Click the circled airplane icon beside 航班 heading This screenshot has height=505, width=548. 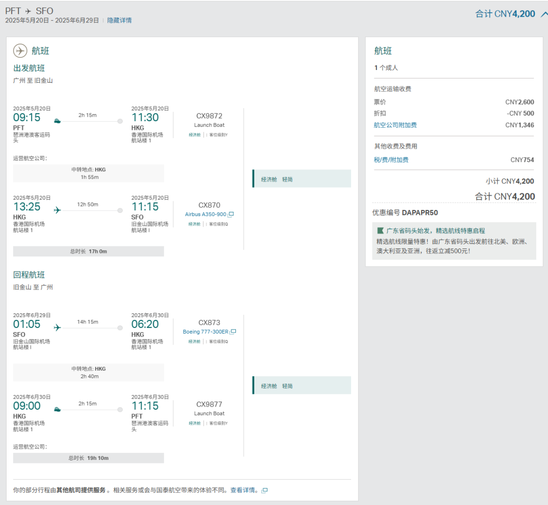(x=20, y=51)
